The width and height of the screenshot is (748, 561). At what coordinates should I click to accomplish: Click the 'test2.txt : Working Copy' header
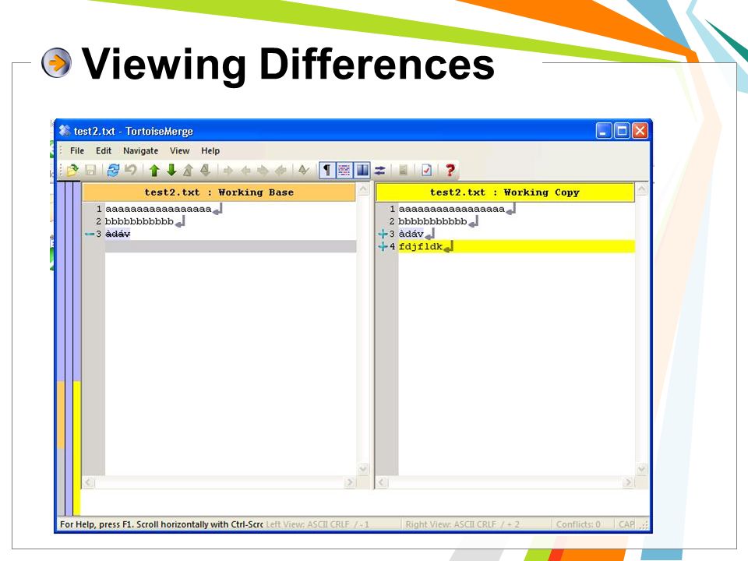505,192
